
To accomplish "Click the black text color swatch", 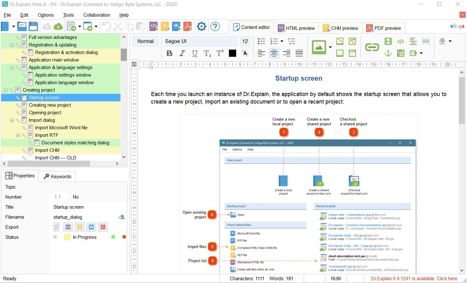I will pyautogui.click(x=232, y=54).
